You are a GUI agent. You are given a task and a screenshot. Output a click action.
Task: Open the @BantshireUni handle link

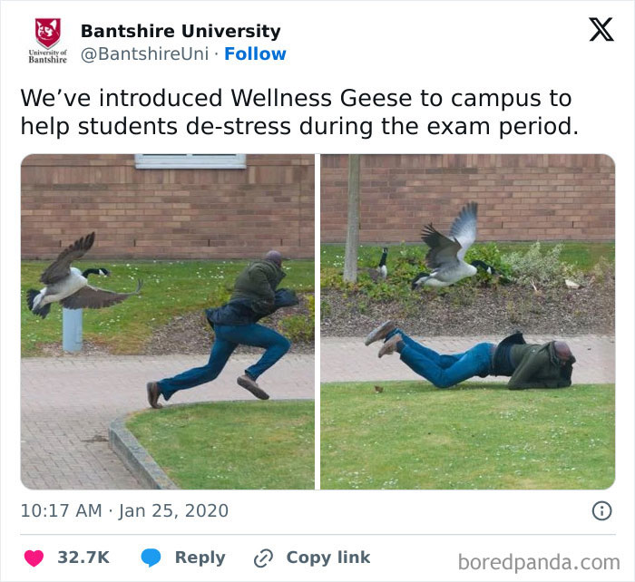tap(145, 53)
